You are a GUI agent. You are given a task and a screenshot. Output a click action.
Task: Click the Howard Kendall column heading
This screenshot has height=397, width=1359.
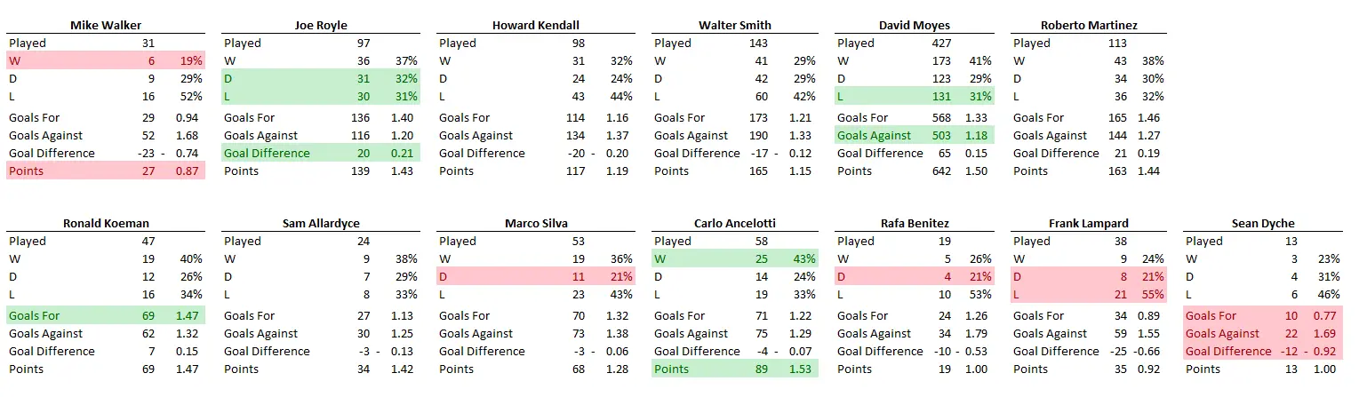pyautogui.click(x=535, y=25)
